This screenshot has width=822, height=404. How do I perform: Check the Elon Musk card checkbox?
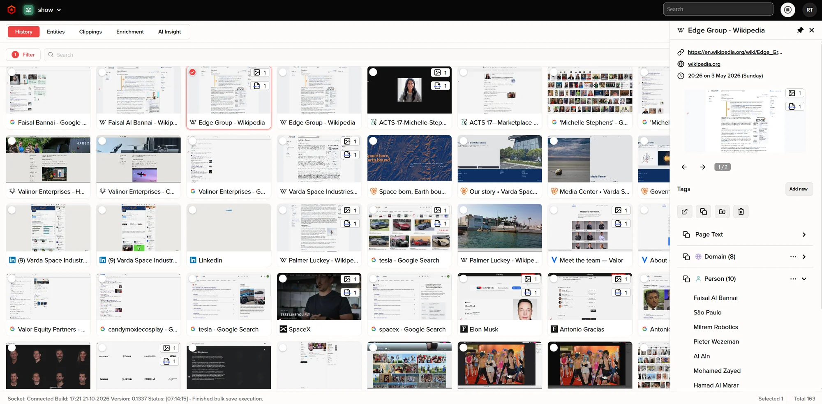point(463,279)
